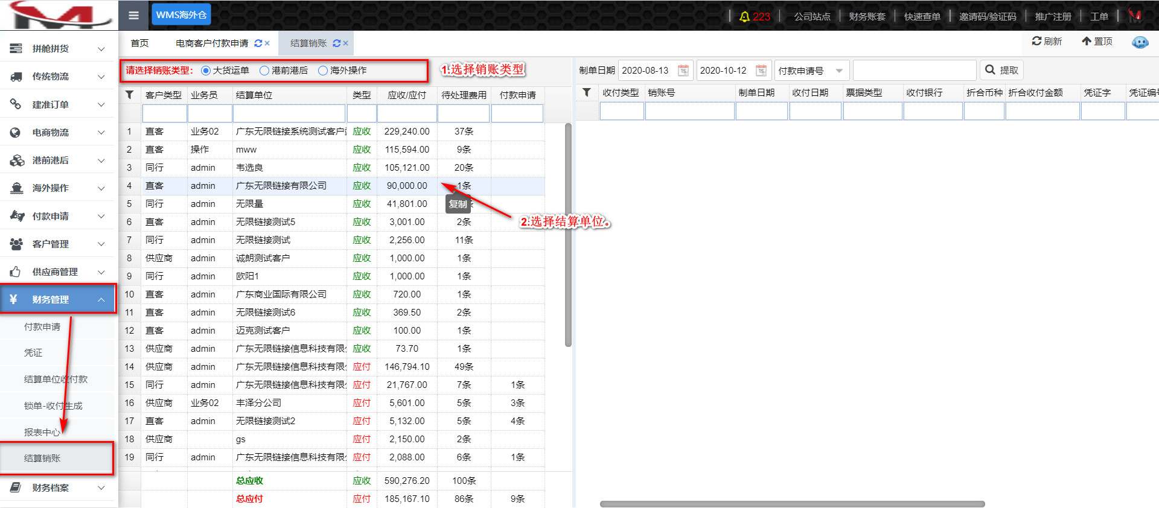Expand the 财务档案 menu chevron
This screenshot has height=508, width=1159.
101,488
